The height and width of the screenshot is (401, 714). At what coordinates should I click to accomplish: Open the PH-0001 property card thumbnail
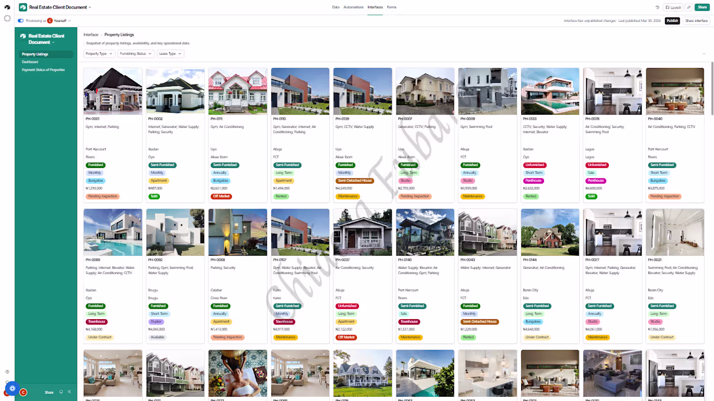pyautogui.click(x=113, y=91)
